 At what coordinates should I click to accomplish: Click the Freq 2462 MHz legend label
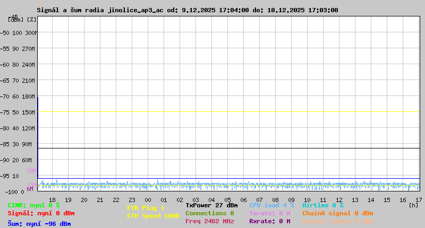(209, 221)
